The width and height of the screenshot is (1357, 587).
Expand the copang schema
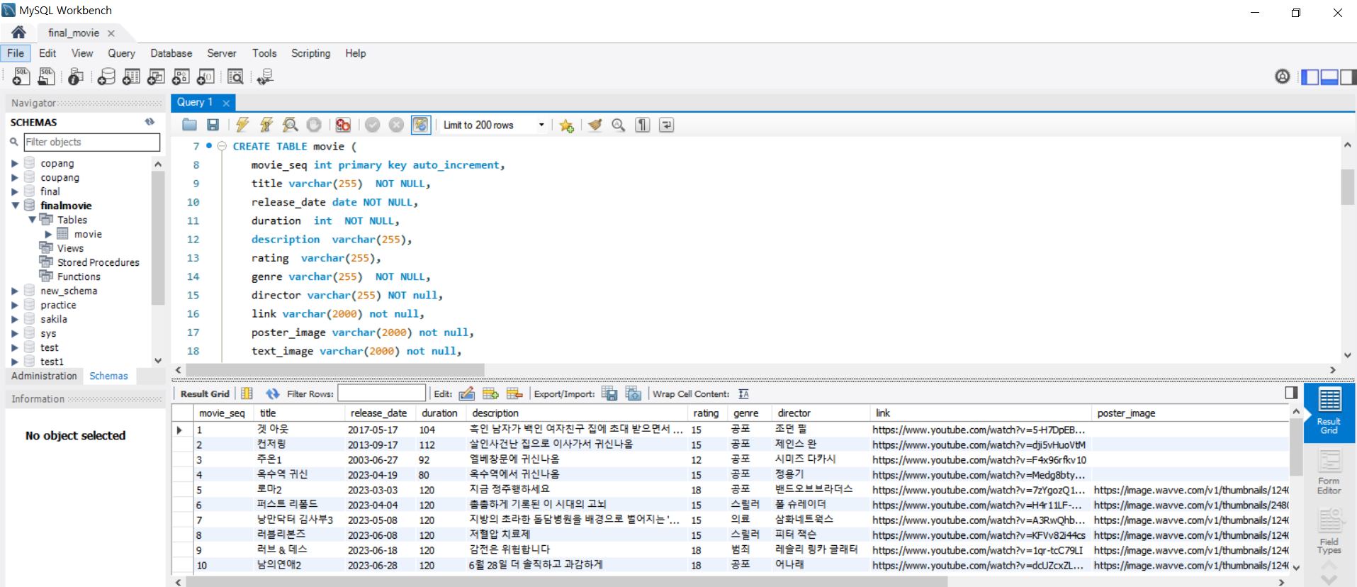point(14,163)
